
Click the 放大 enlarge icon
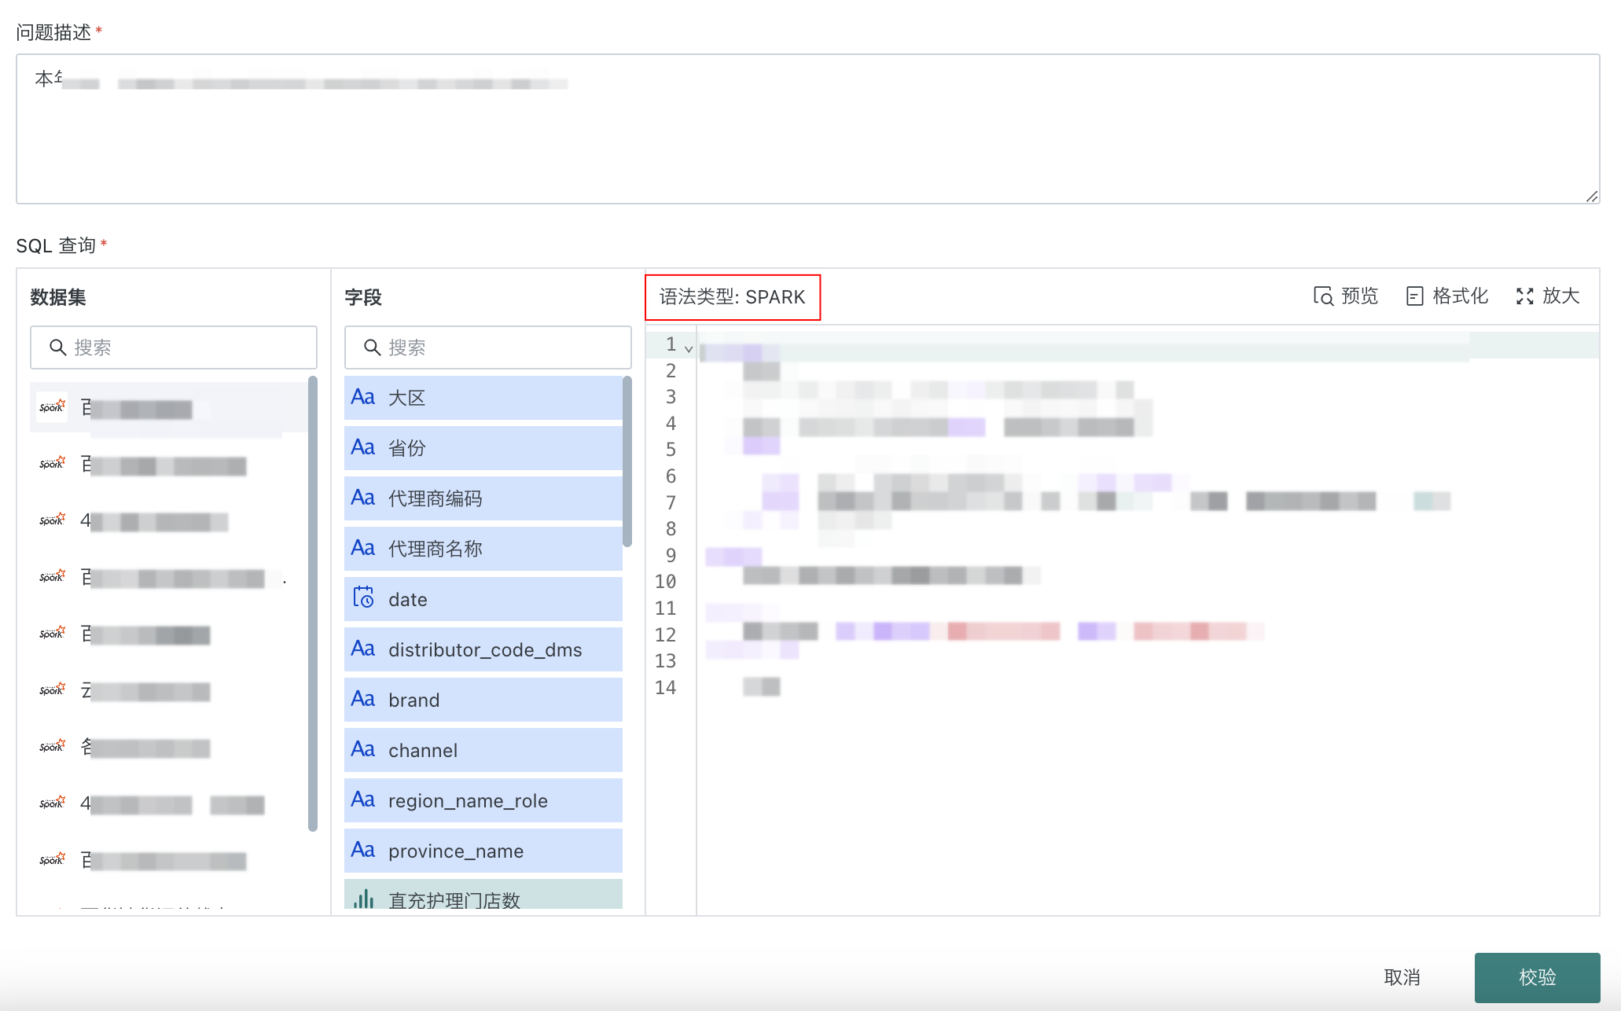[x=1524, y=296]
